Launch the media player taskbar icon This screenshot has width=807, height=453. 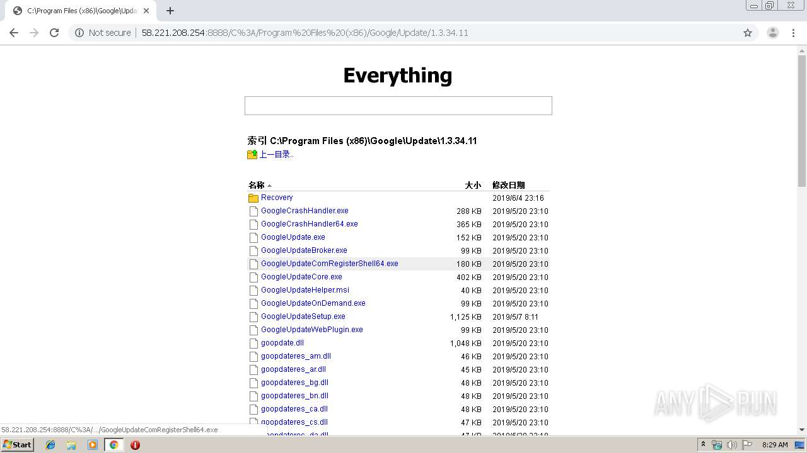tap(93, 445)
